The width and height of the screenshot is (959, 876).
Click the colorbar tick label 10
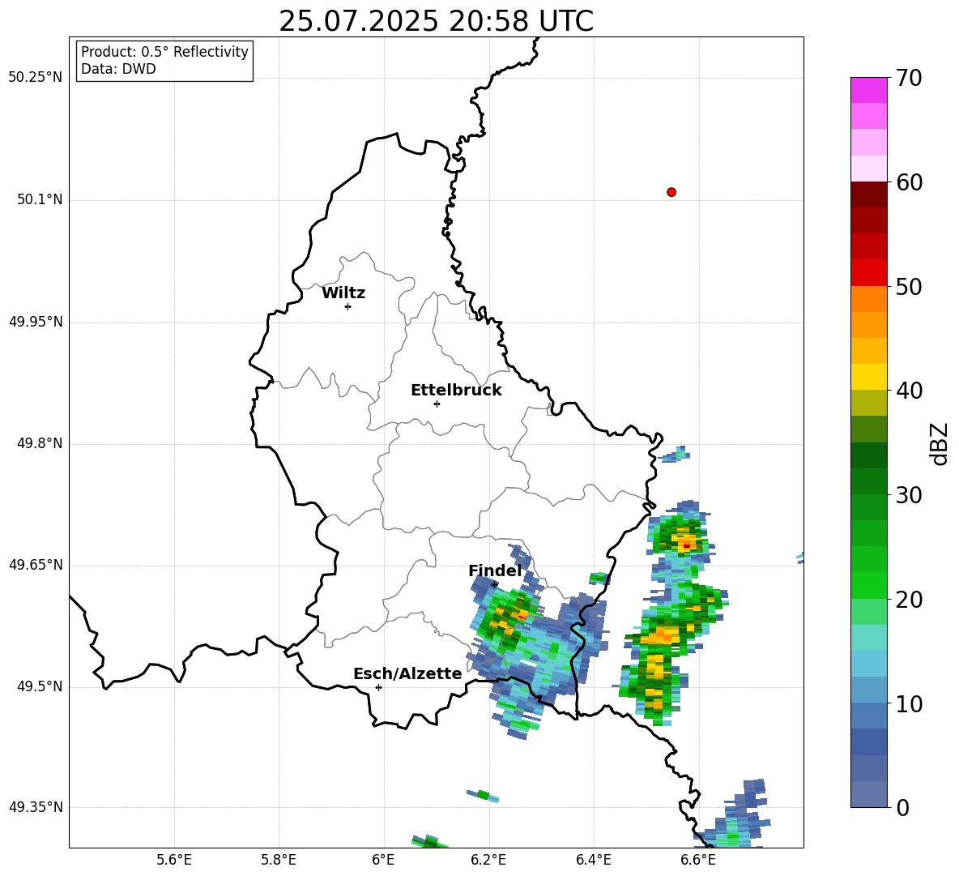click(x=908, y=703)
